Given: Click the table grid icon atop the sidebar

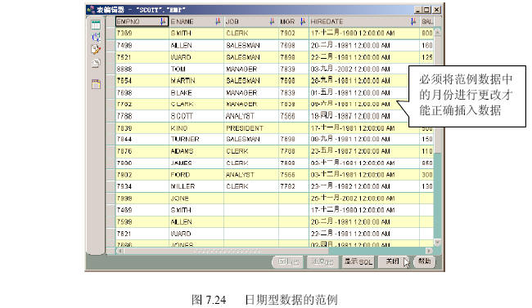Looking at the screenshot, I should (x=96, y=25).
